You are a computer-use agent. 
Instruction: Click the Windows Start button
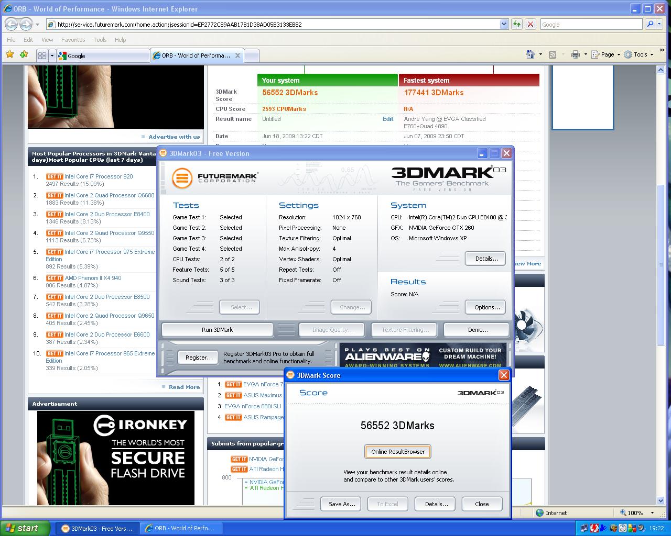click(x=25, y=528)
